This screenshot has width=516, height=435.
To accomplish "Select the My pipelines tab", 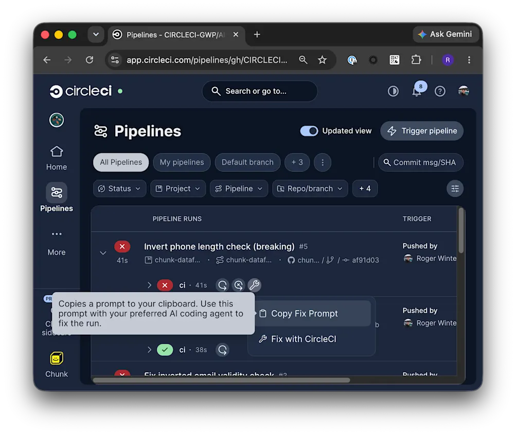I will (182, 162).
